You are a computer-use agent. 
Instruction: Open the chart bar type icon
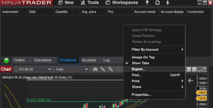(95, 69)
